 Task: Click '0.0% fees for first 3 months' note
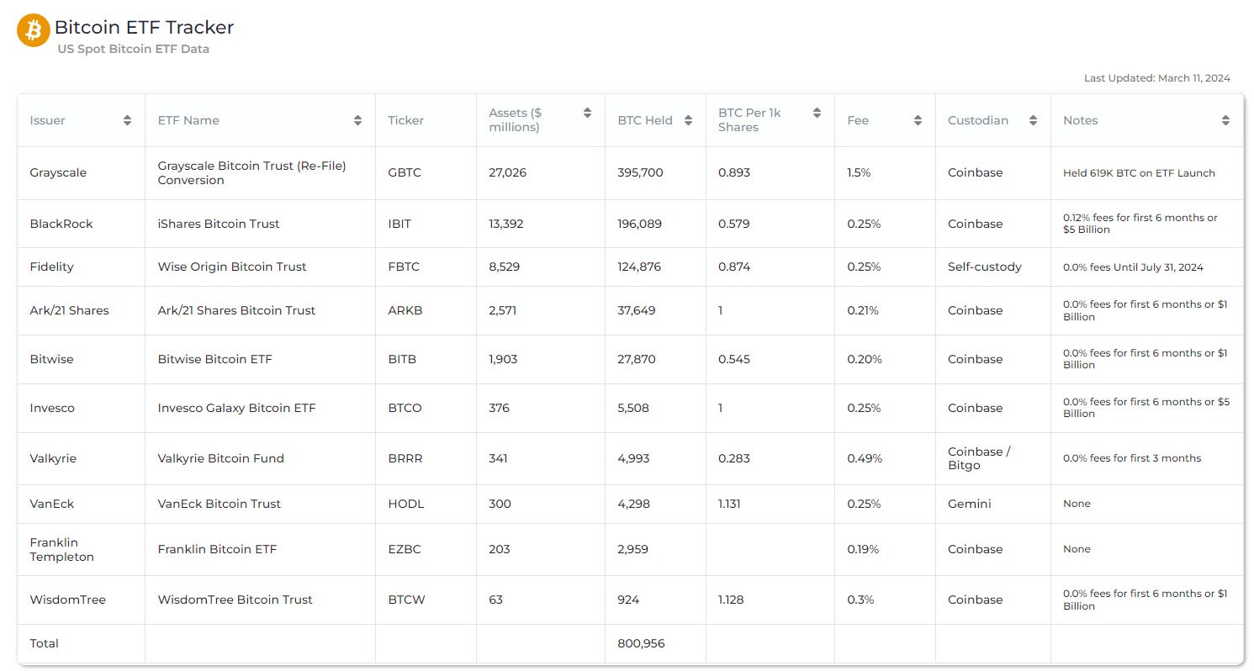(x=1132, y=458)
